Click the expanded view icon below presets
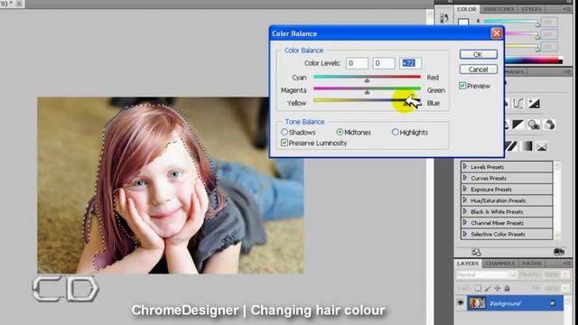The width and height of the screenshot is (578, 325). click(476, 252)
